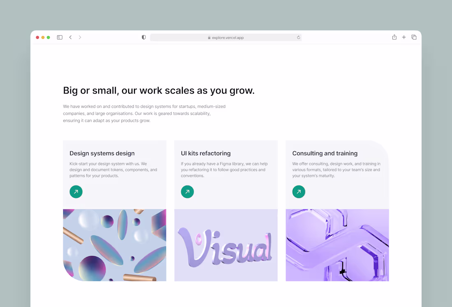Open the Privacy Report shield icon
The height and width of the screenshot is (307, 452).
coord(143,37)
